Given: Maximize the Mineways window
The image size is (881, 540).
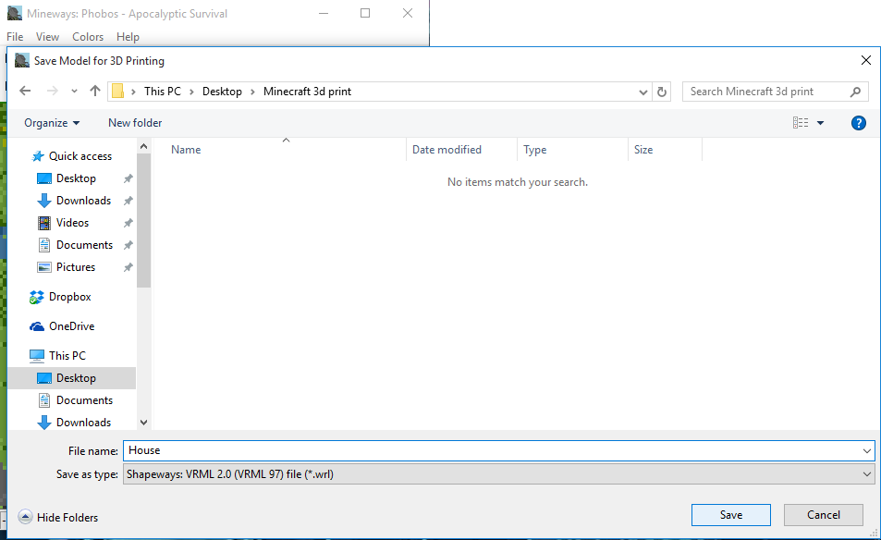Looking at the screenshot, I should pyautogui.click(x=365, y=13).
